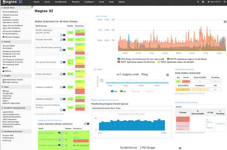Click the Key Services dashlet title link

click(101, 16)
